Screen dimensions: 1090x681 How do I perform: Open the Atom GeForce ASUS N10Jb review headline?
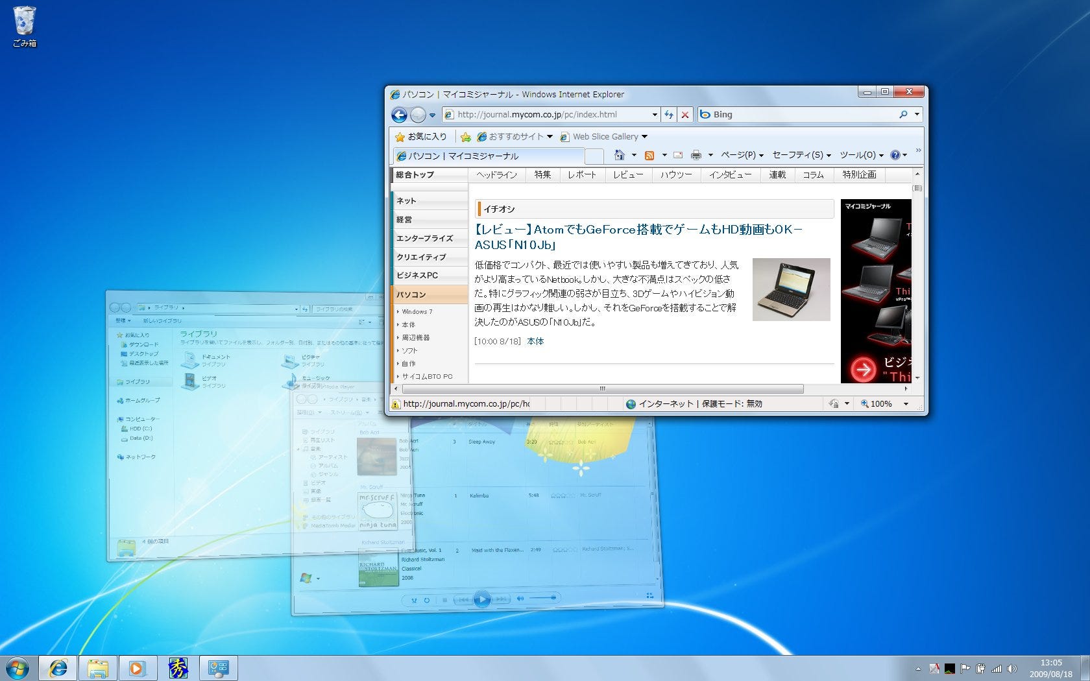pos(638,237)
